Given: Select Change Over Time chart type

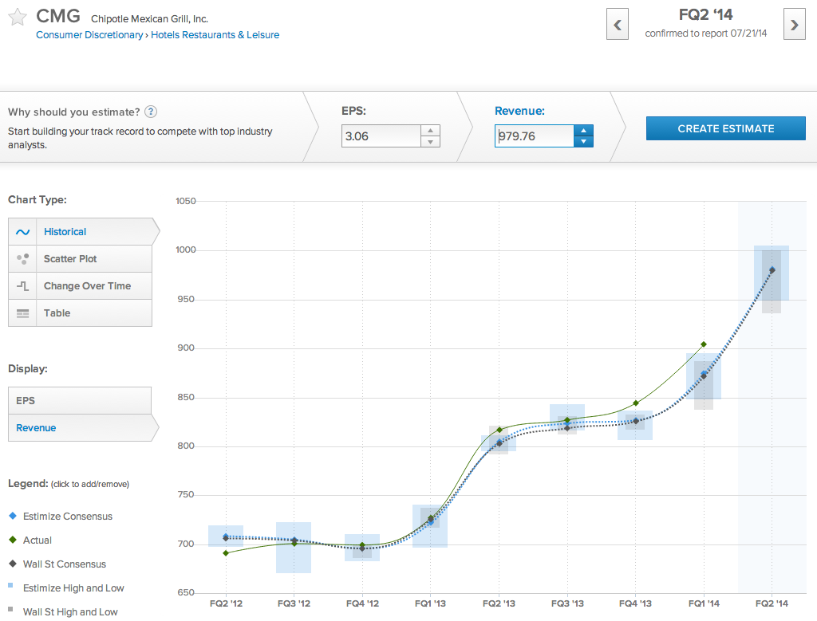Looking at the screenshot, I should pos(81,285).
